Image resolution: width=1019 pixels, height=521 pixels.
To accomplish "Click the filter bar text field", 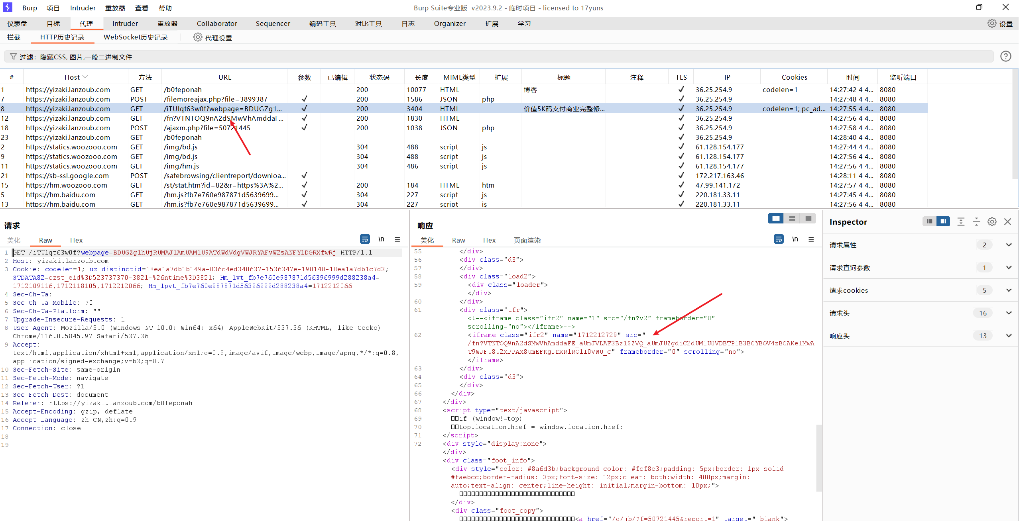I will tap(498, 57).
